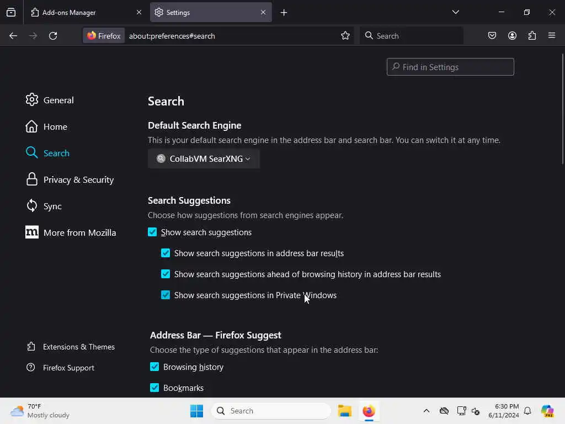This screenshot has width=565, height=424.
Task: Open the list all tabs chevron
Action: coord(455,12)
